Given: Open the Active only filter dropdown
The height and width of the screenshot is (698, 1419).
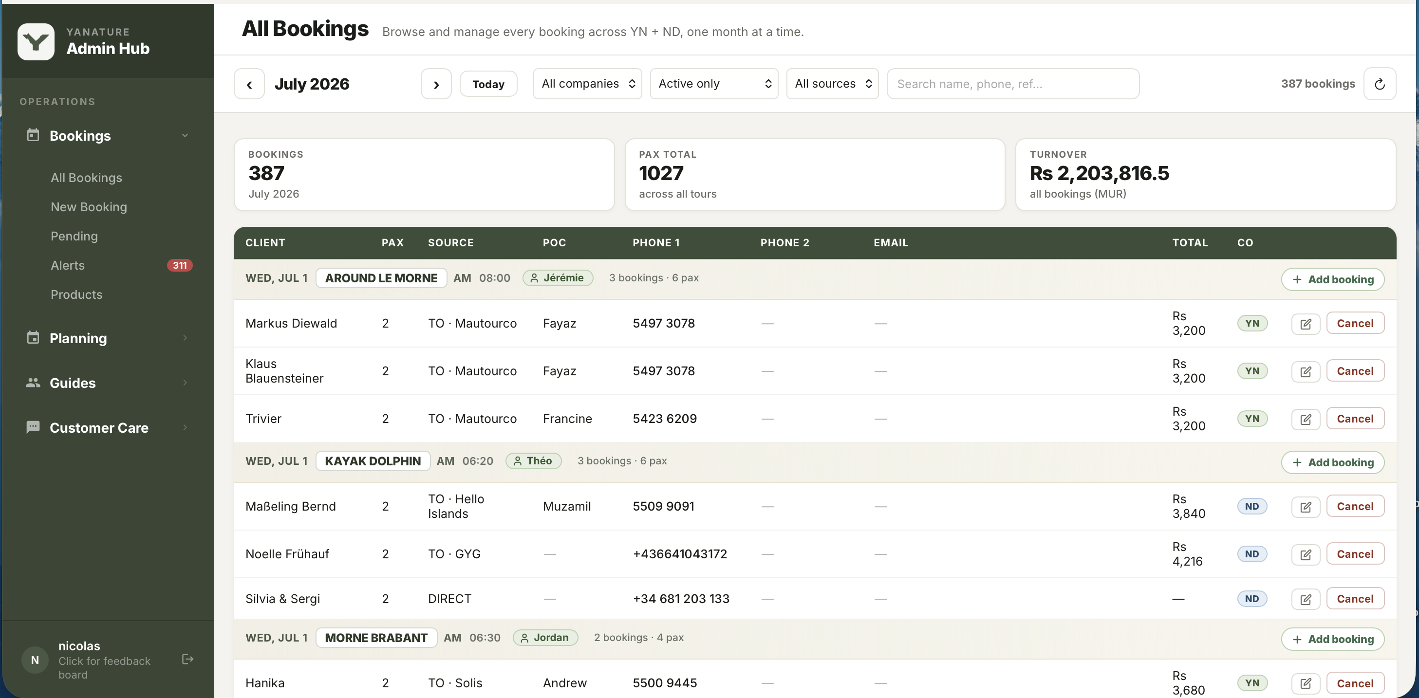Looking at the screenshot, I should point(714,84).
